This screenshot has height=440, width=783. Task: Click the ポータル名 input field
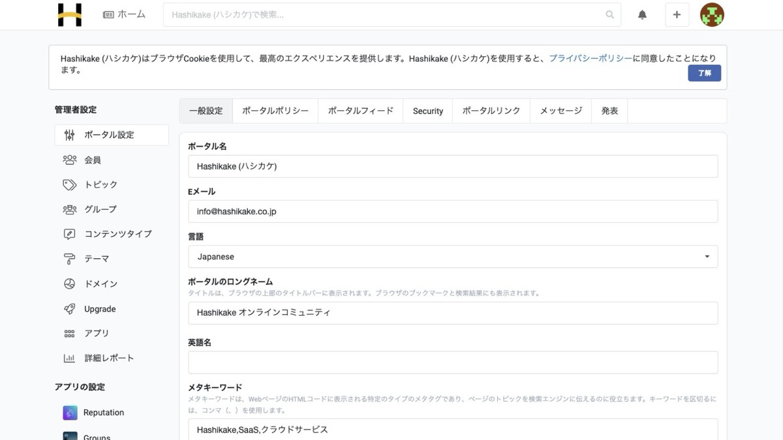pos(453,166)
